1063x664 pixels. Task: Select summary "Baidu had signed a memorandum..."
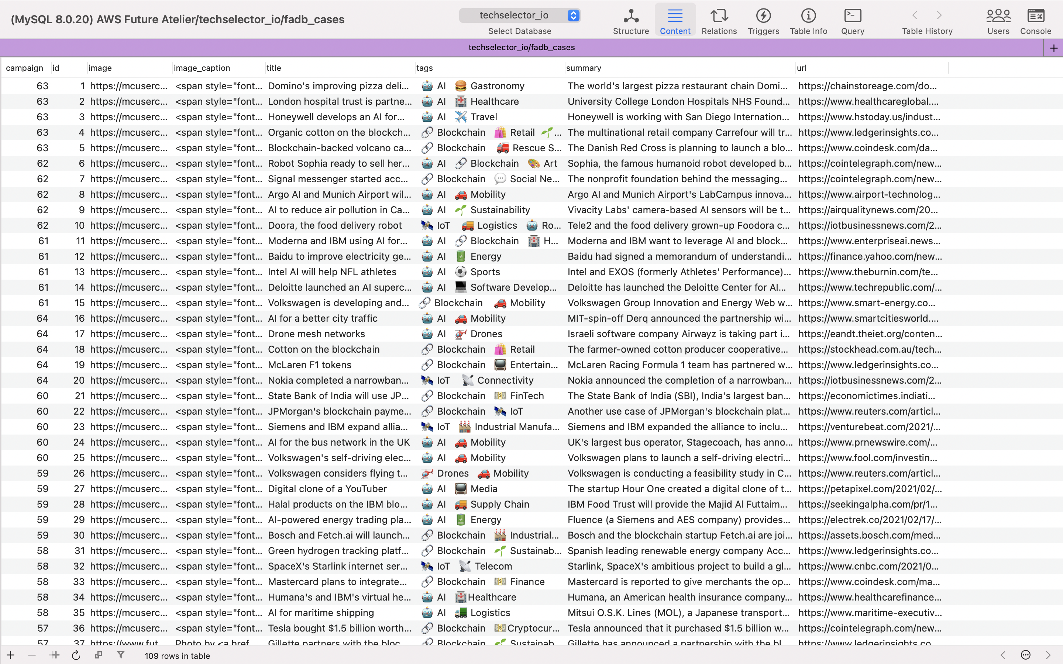click(680, 256)
